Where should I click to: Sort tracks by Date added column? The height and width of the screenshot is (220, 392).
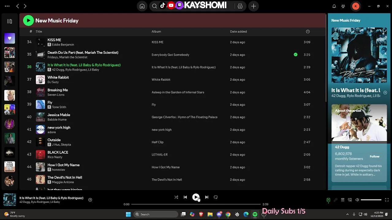coord(238,31)
